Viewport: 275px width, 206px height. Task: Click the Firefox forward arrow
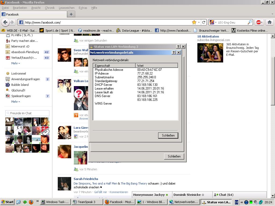(x=12, y=22)
